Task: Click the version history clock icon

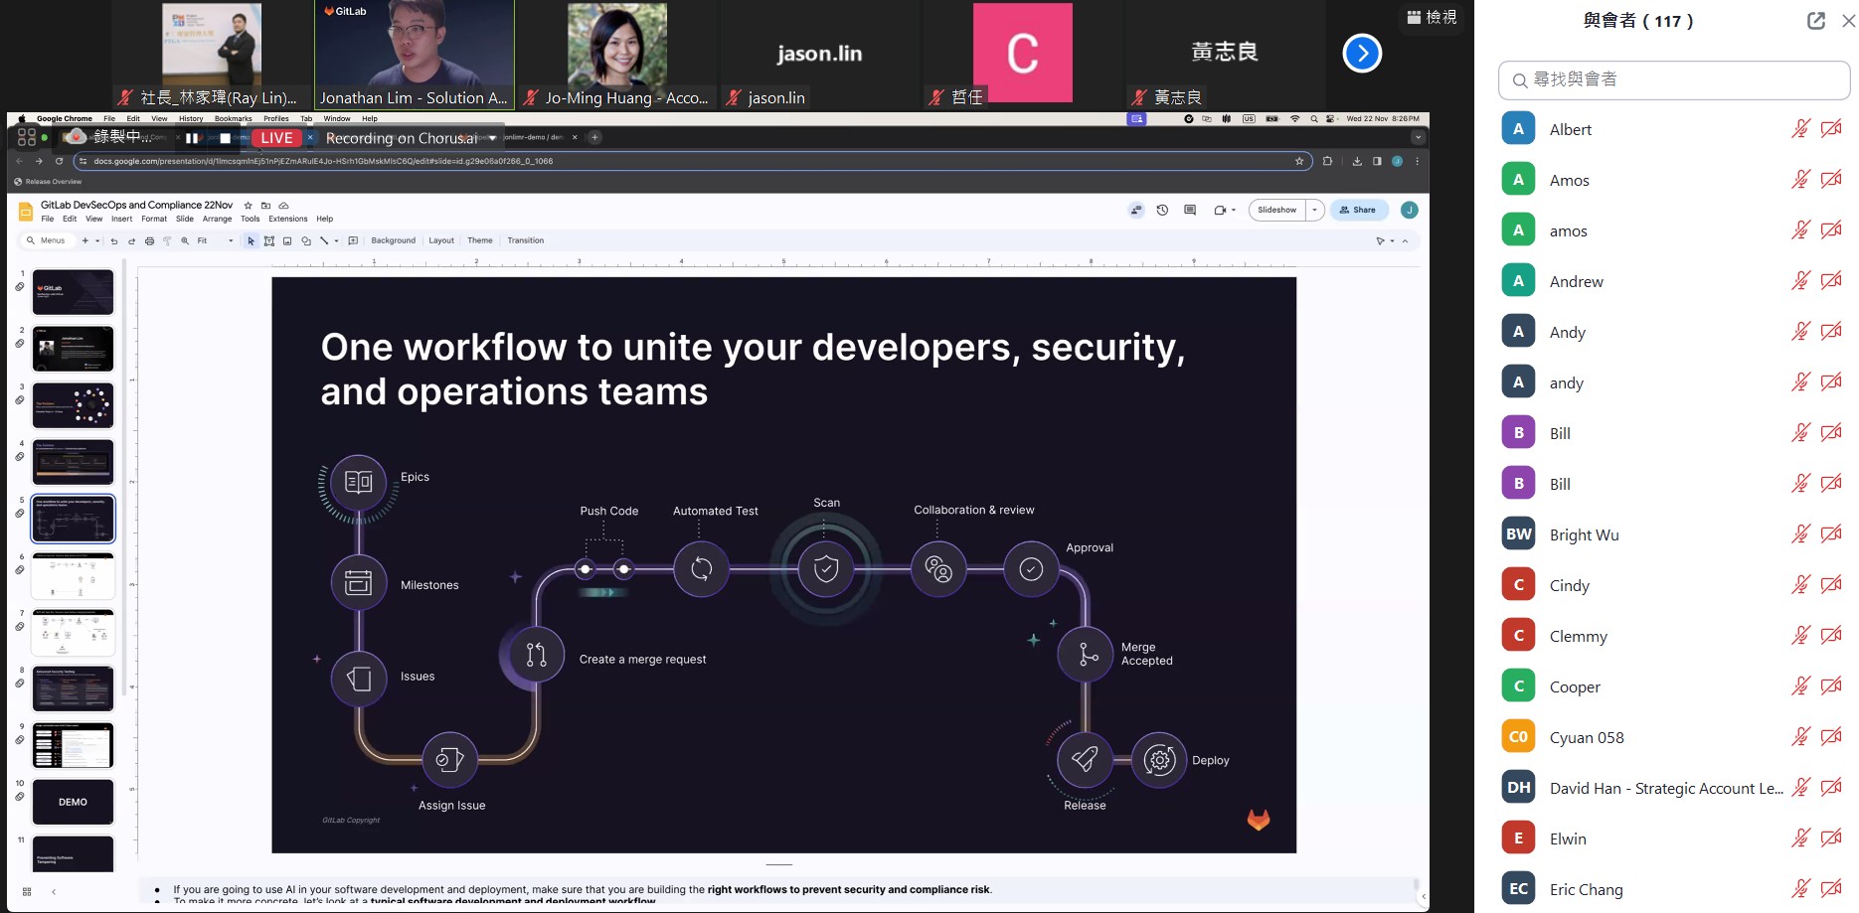Action: [x=1162, y=210]
